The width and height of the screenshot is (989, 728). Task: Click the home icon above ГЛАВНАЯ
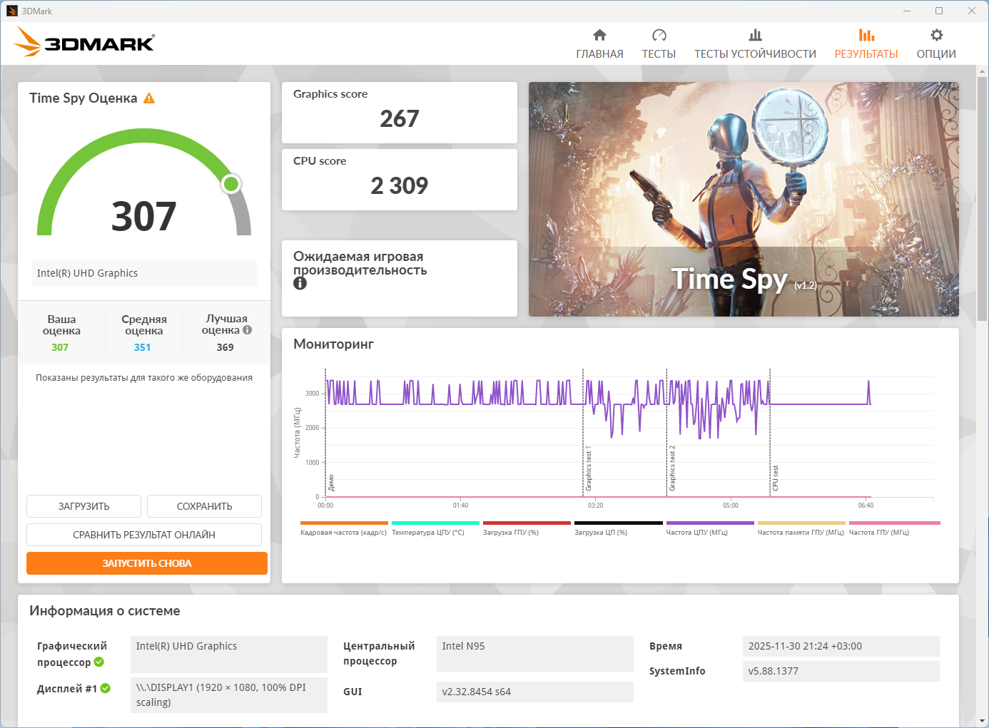(x=599, y=35)
